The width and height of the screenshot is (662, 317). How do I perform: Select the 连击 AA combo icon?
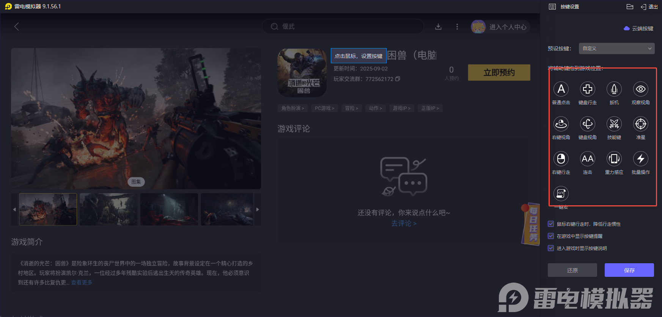click(588, 159)
